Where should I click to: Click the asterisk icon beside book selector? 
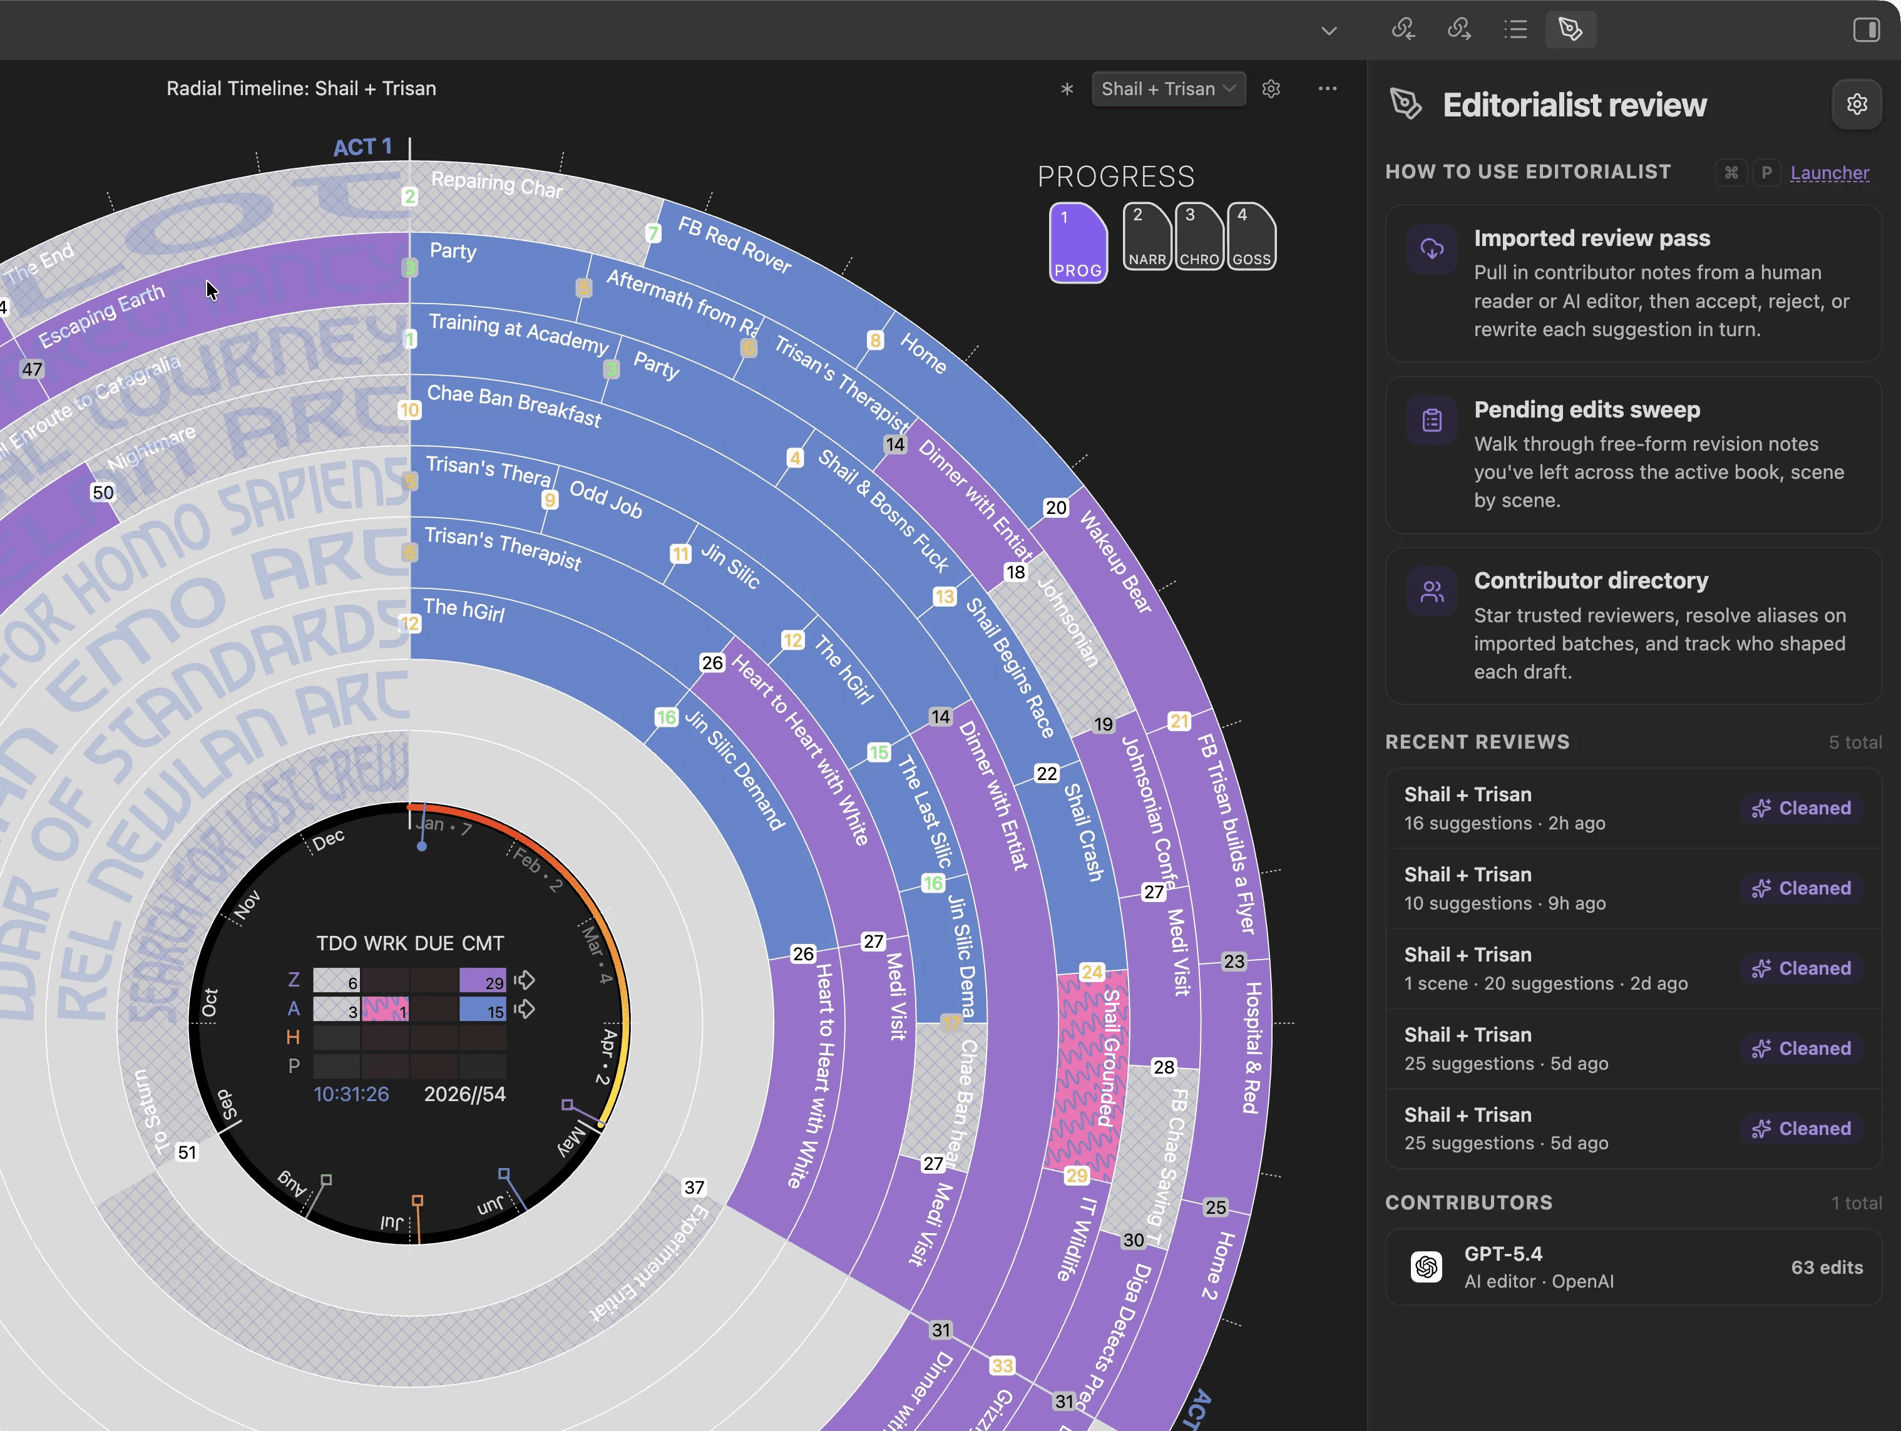1067,88
